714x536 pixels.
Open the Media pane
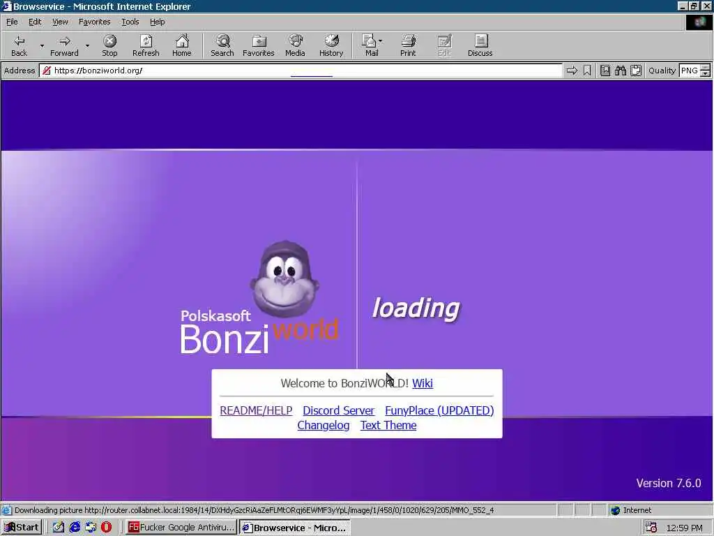[x=295, y=45]
